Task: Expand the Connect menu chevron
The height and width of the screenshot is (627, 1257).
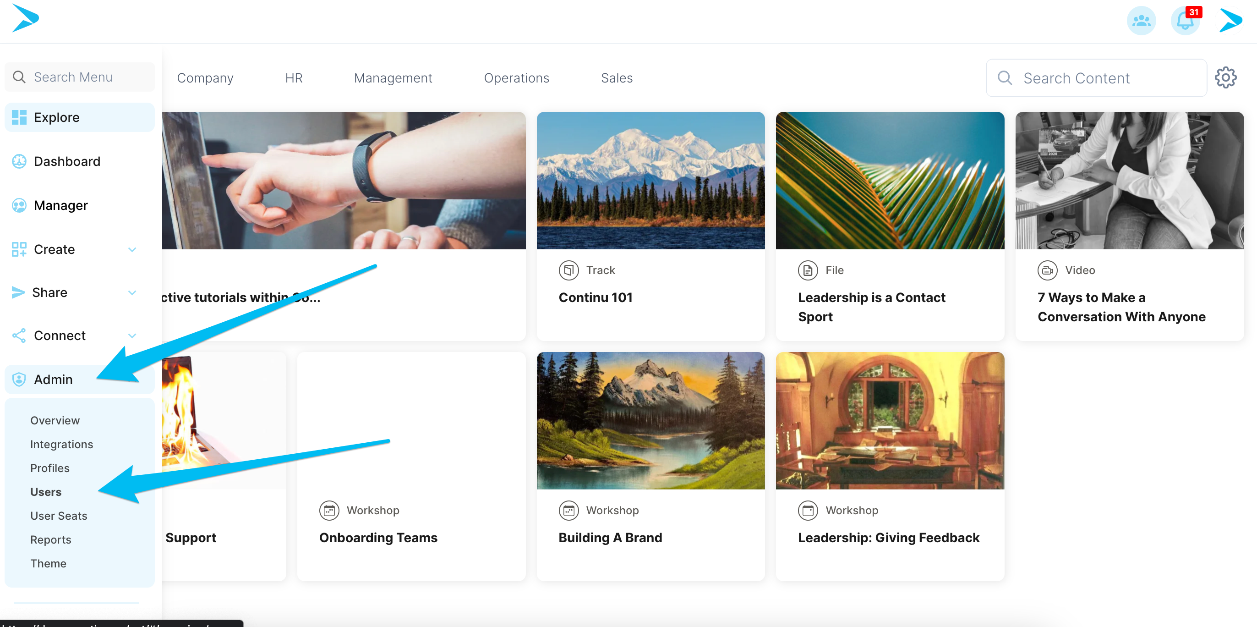Action: (x=132, y=335)
